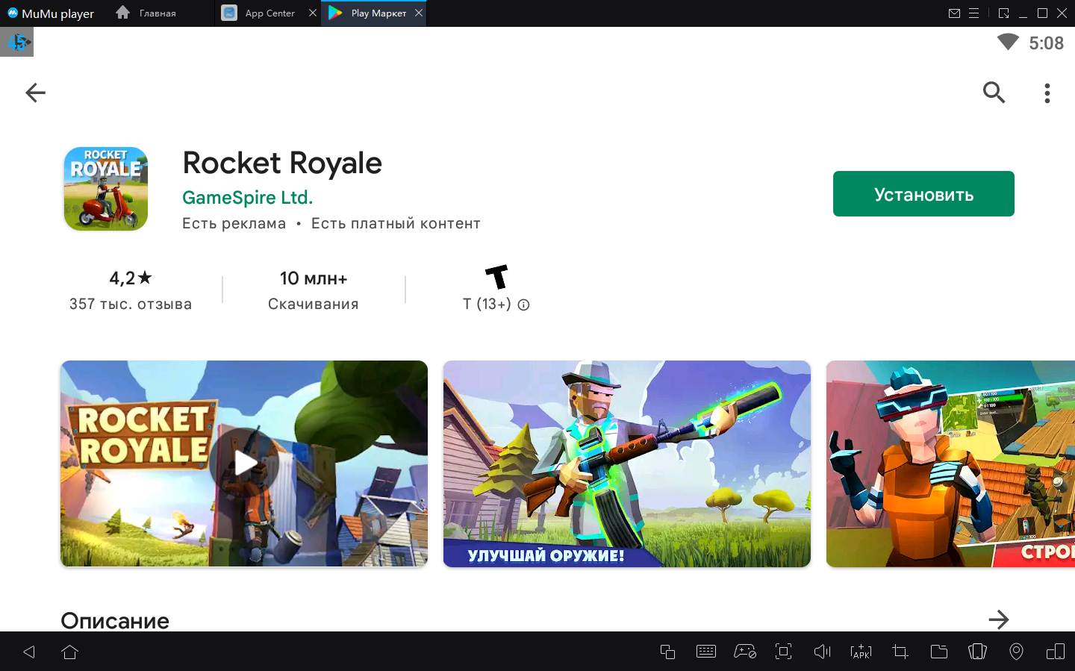This screenshot has height=671, width=1075.
Task: Click the T (13+) rating info icon
Action: 524,305
